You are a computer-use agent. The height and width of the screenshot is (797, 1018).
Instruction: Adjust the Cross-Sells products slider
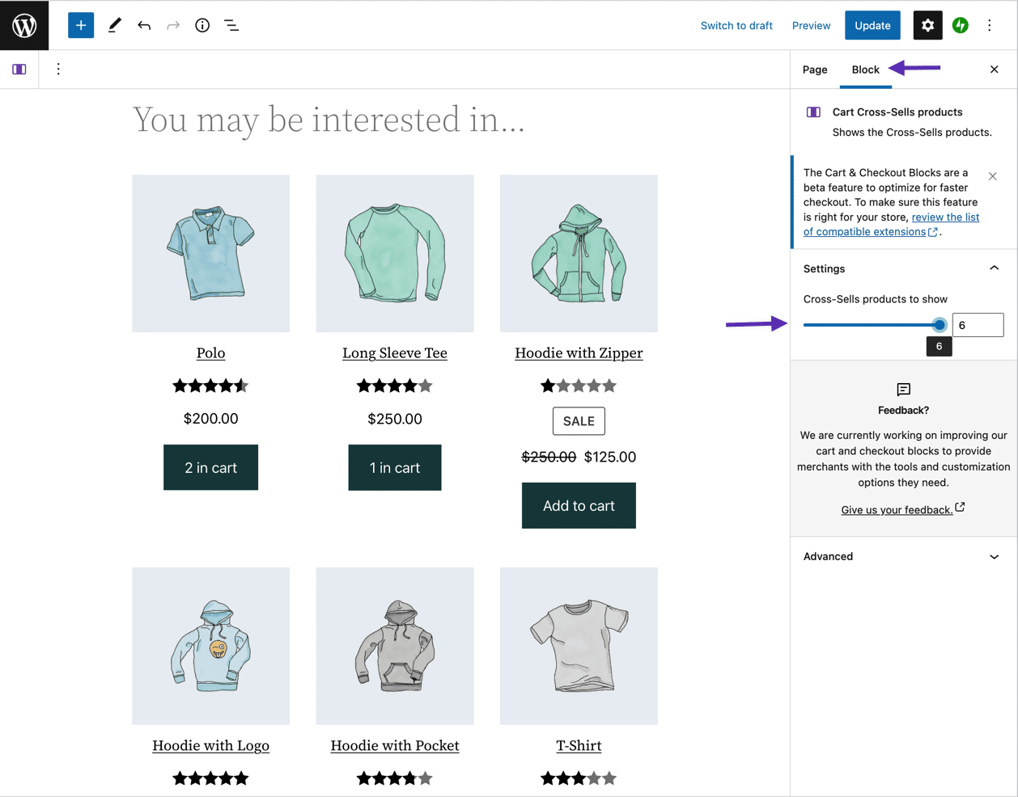pos(939,324)
